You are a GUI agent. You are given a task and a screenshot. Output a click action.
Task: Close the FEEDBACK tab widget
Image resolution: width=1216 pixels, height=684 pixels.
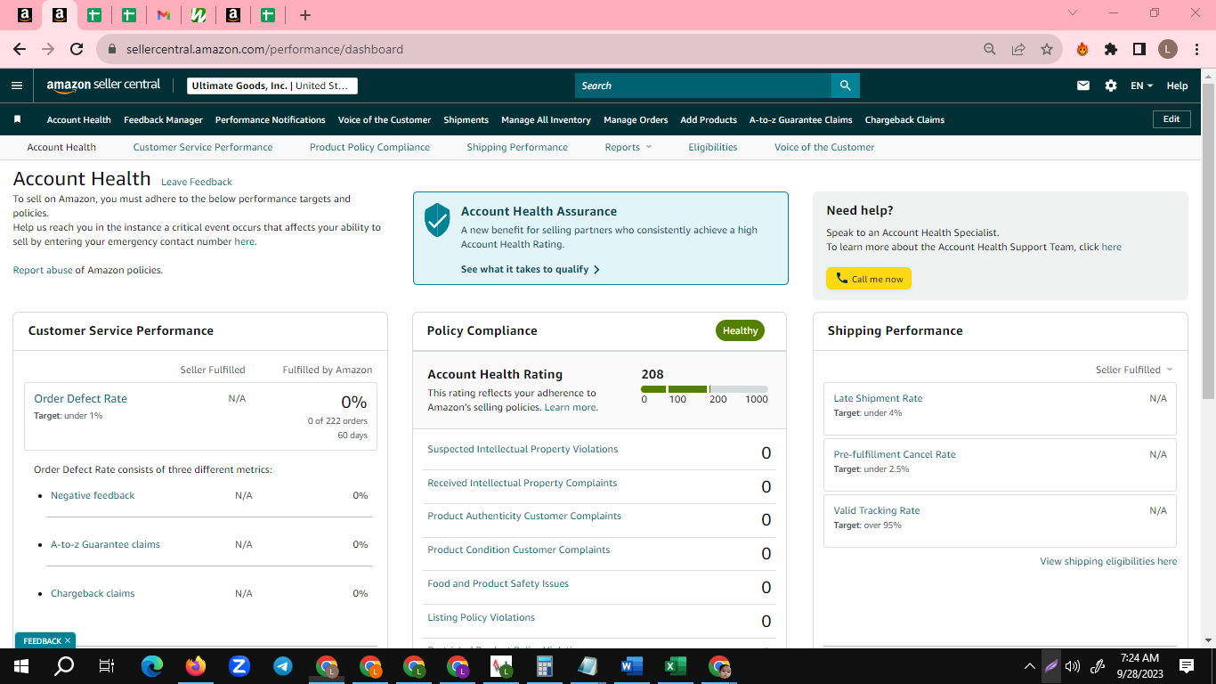[x=68, y=640]
